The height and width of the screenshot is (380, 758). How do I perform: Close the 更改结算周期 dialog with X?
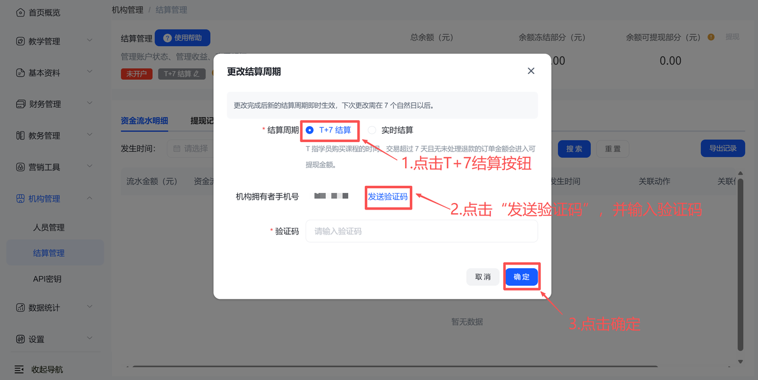[x=531, y=71]
